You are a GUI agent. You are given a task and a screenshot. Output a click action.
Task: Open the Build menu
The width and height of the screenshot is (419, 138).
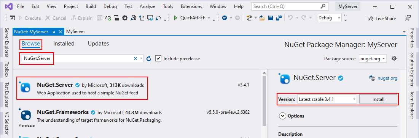(x=91, y=6)
